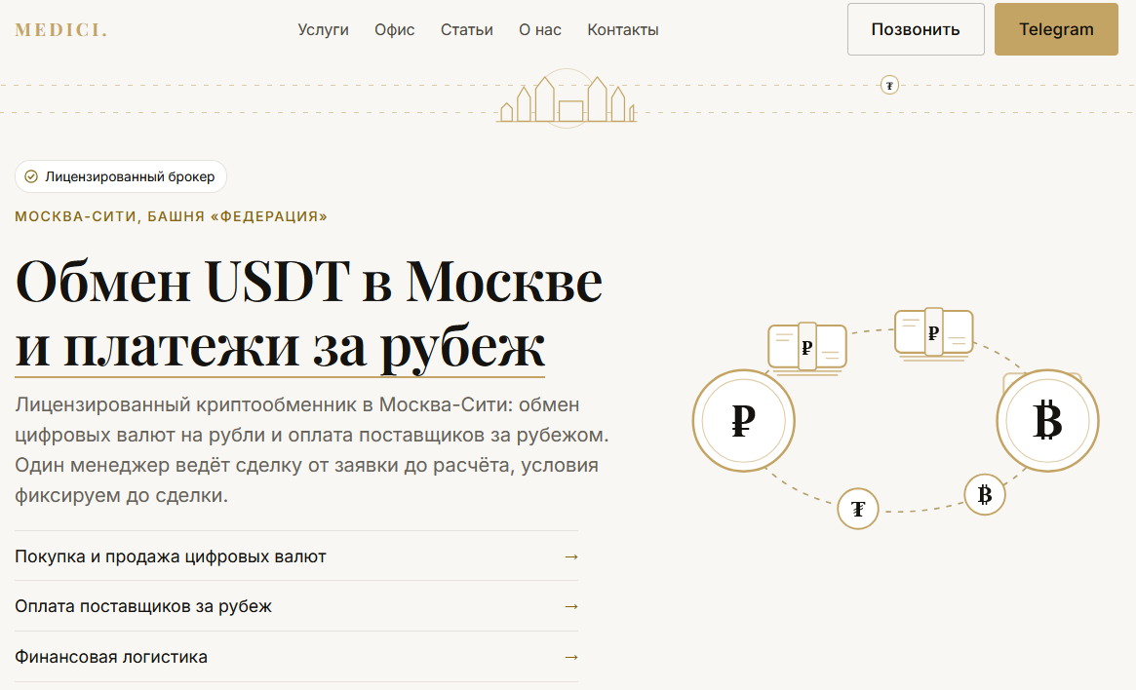Click the МОСКВА-СИТИ, БАШНЯ «ФЕДЕРАЦИЯ» text
Screen dimensions: 1136x690
[171, 216]
